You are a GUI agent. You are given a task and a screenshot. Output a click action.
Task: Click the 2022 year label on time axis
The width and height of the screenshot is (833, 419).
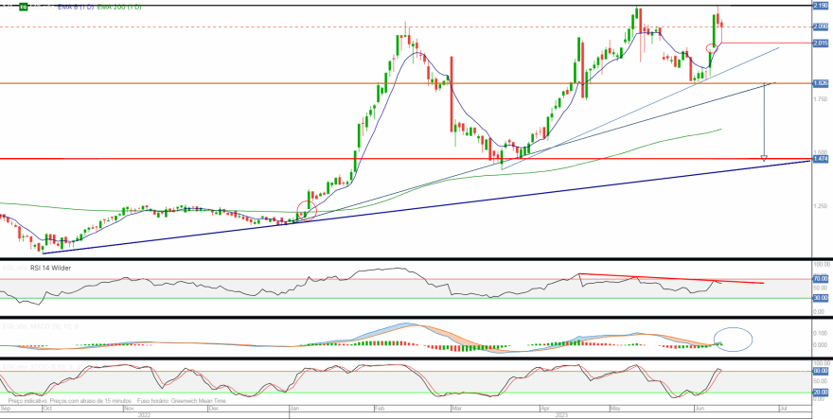point(145,415)
